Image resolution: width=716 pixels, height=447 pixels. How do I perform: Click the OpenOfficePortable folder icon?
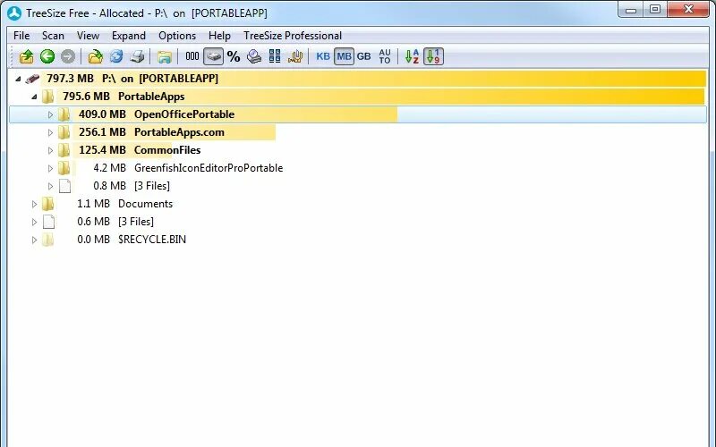(x=64, y=114)
